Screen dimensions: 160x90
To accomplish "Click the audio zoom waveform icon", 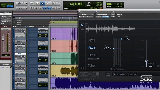I will point(20,4).
